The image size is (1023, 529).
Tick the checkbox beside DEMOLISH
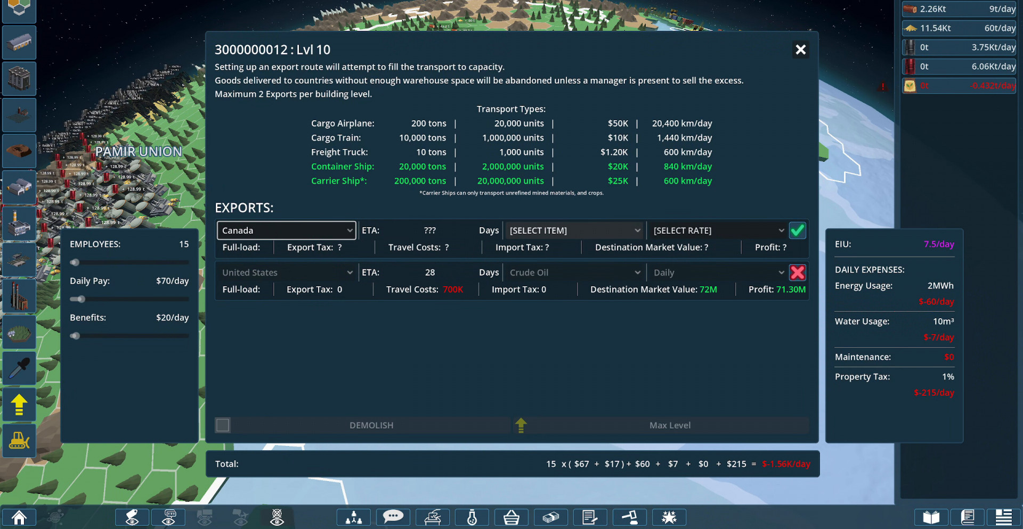click(x=223, y=425)
